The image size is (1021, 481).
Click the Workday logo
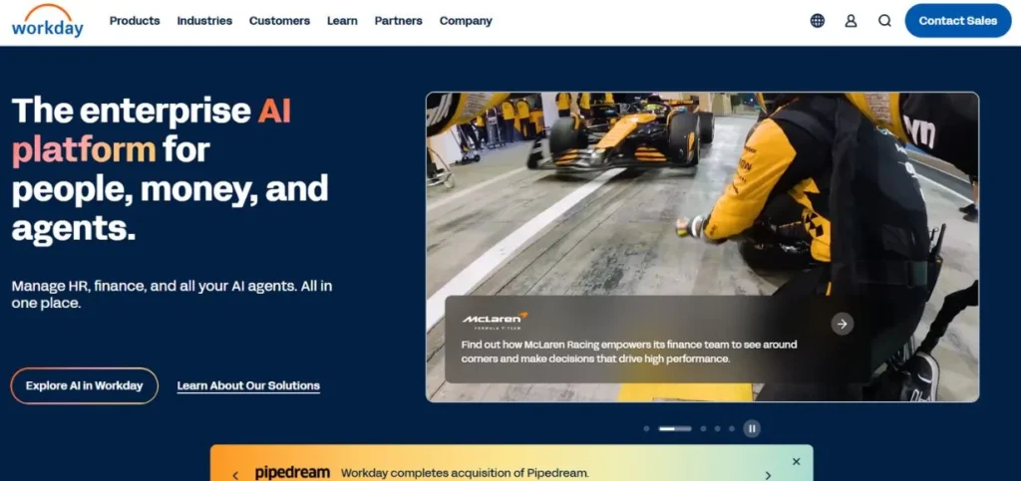[47, 21]
